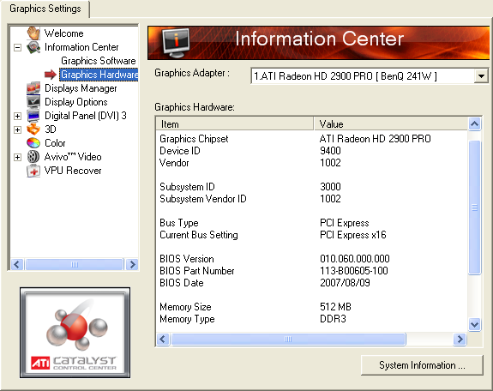The height and width of the screenshot is (391, 493).
Task: Click the tree panel horizontal scrollbar thumb
Action: (75, 265)
